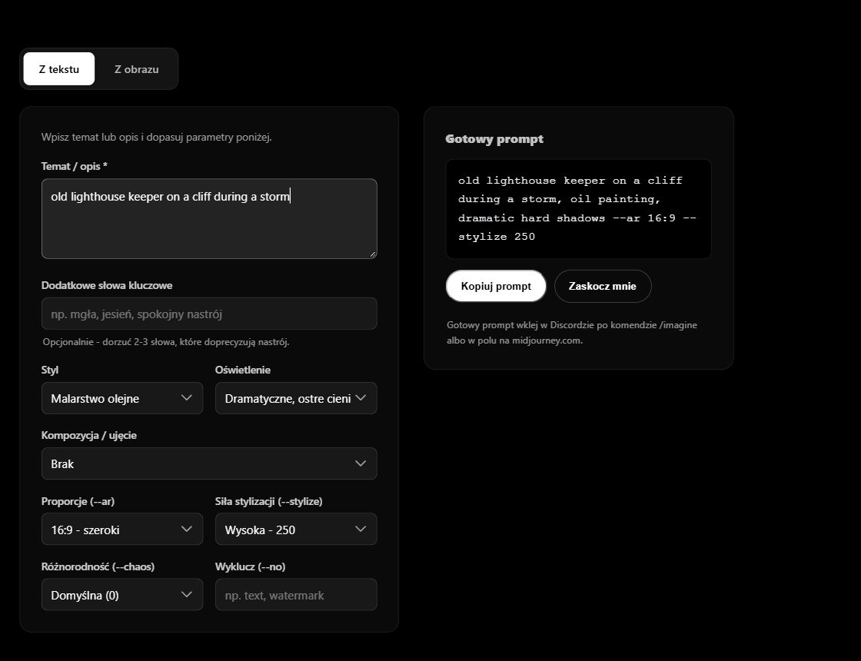Open the Siła stylizacji dropdown Wysoka - 250
Screen dimensions: 861x661
(296, 530)
